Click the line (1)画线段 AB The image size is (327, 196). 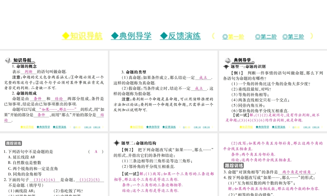point(22,191)
